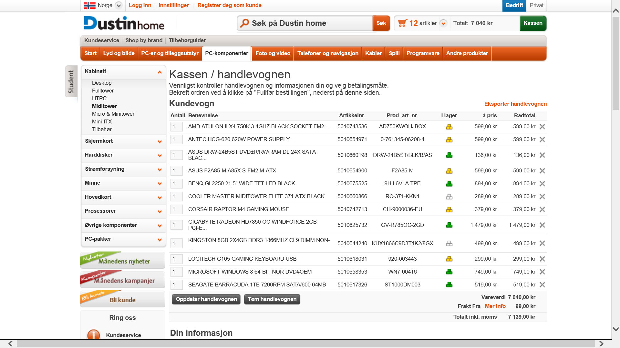The width and height of the screenshot is (620, 348).
Task: Click green stock icon for ASUS DRW-24B5ST
Action: (449, 155)
